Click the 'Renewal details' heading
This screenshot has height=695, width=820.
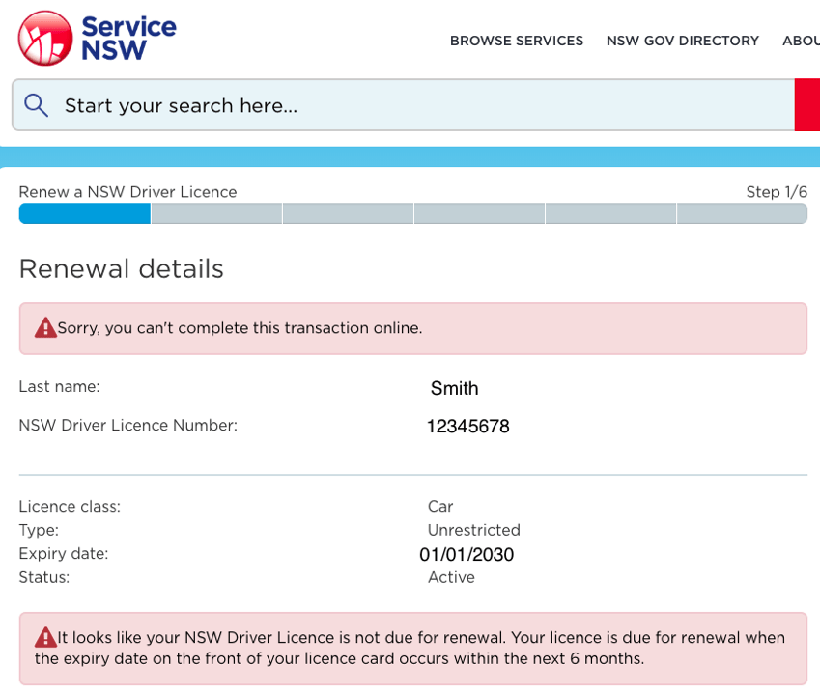(122, 269)
